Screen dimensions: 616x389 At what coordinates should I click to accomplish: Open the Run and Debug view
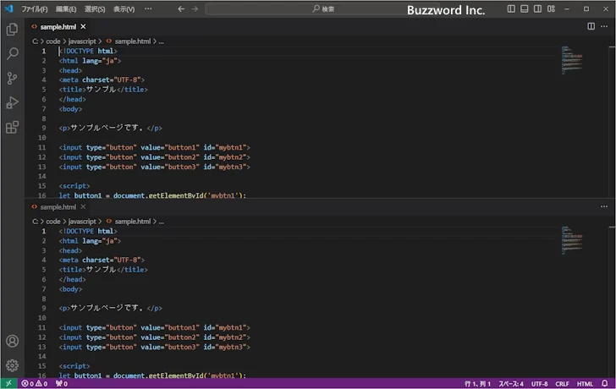(x=12, y=102)
